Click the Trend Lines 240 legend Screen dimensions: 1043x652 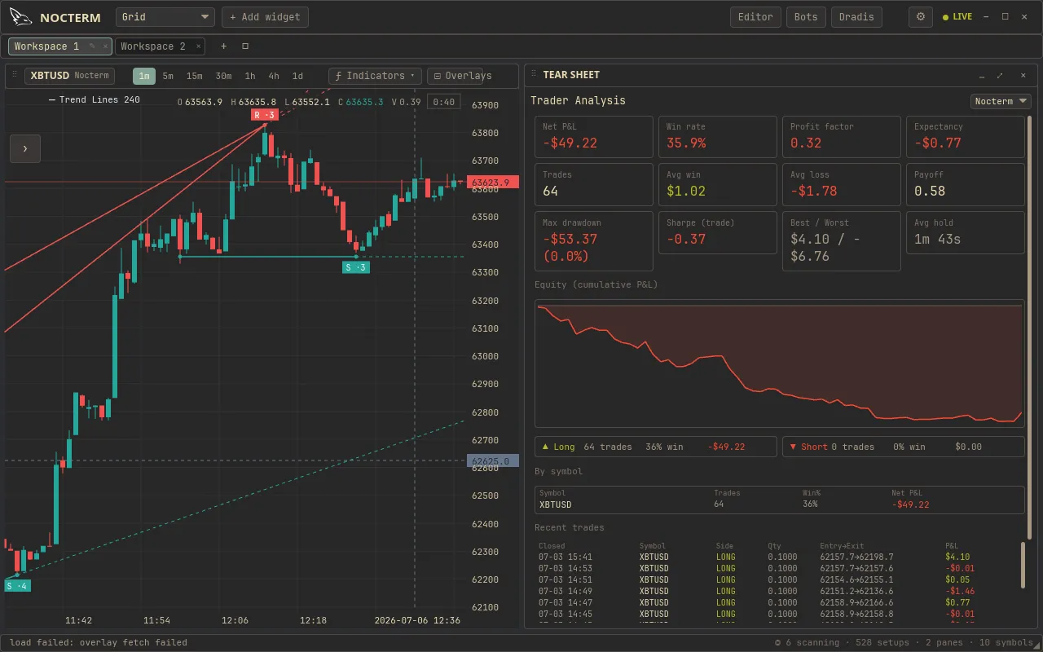pos(95,100)
